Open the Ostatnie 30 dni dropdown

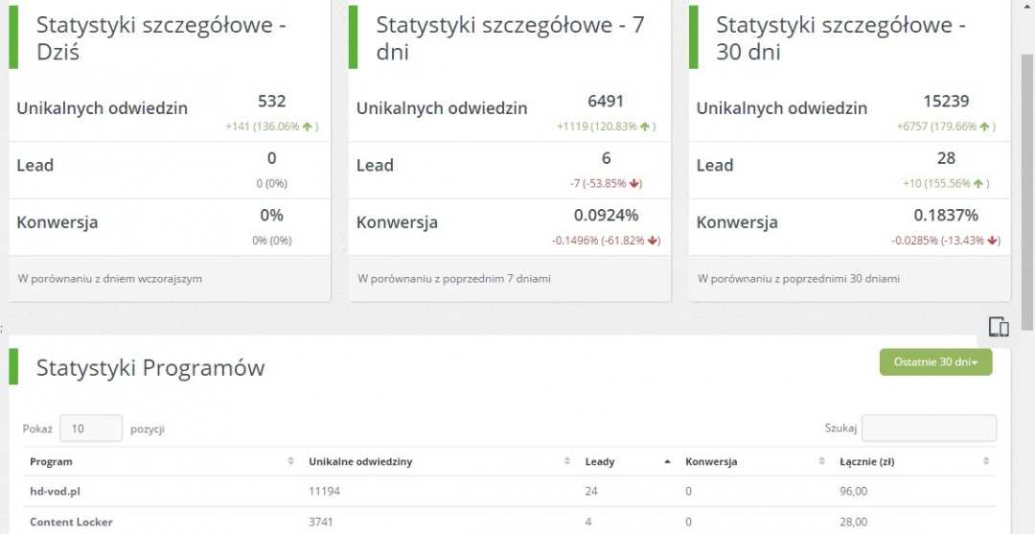point(935,361)
